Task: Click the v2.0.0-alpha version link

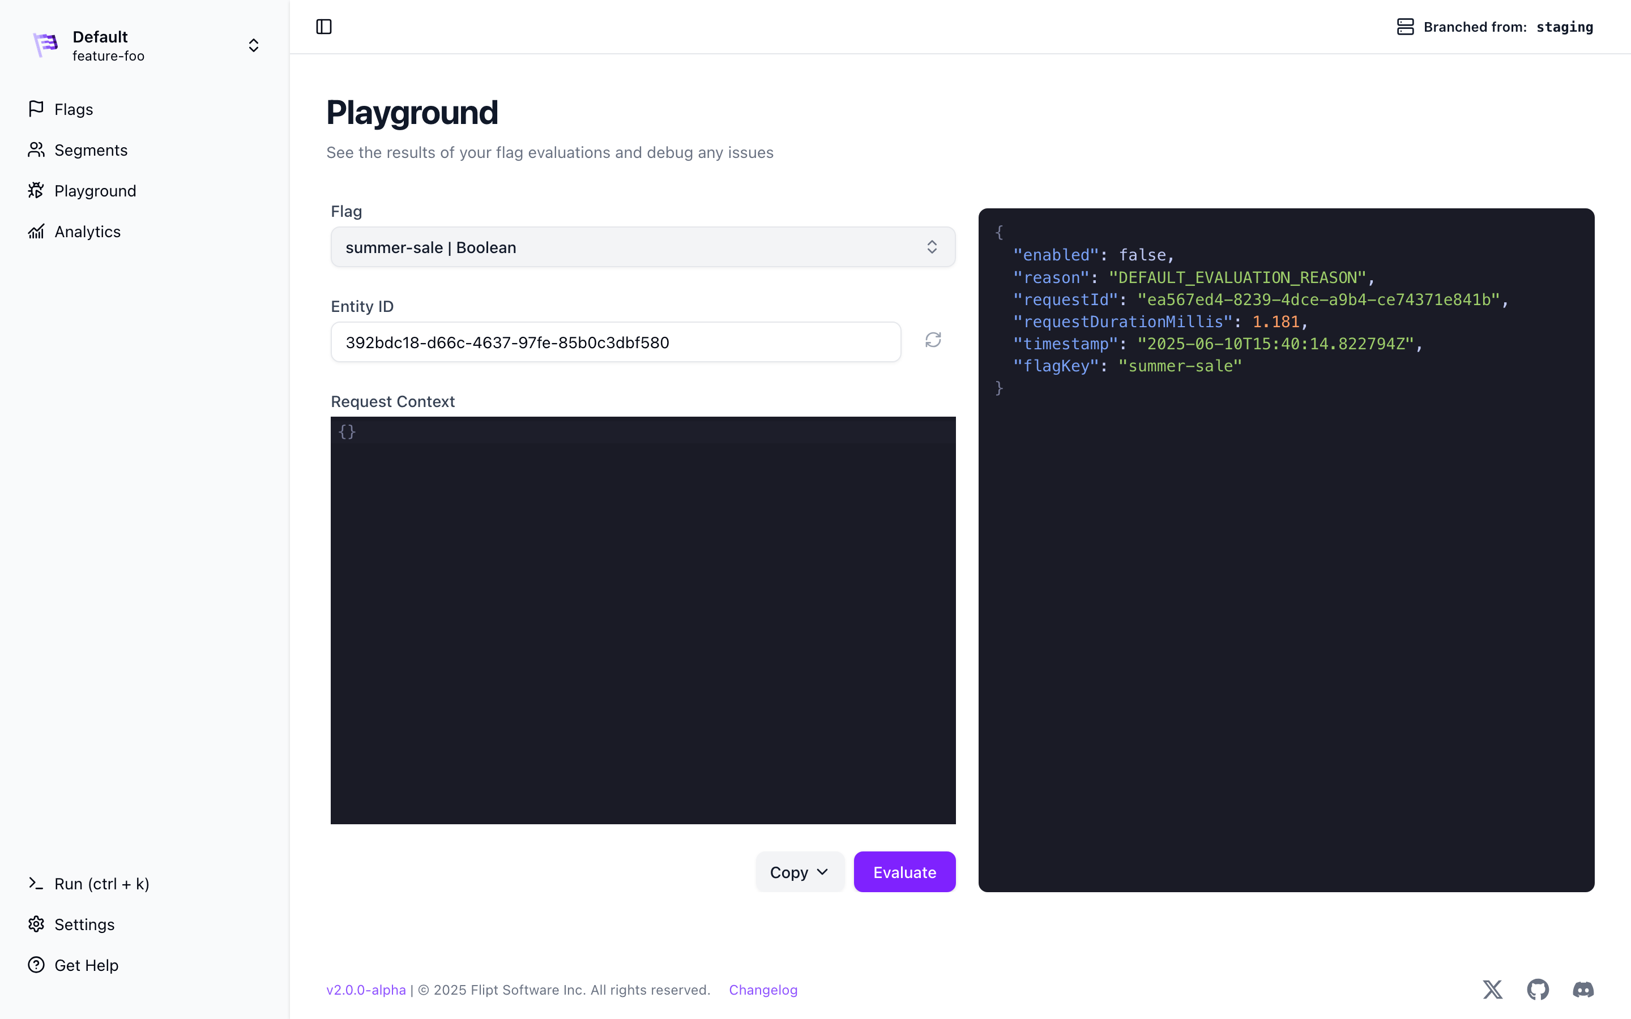Action: click(x=366, y=990)
